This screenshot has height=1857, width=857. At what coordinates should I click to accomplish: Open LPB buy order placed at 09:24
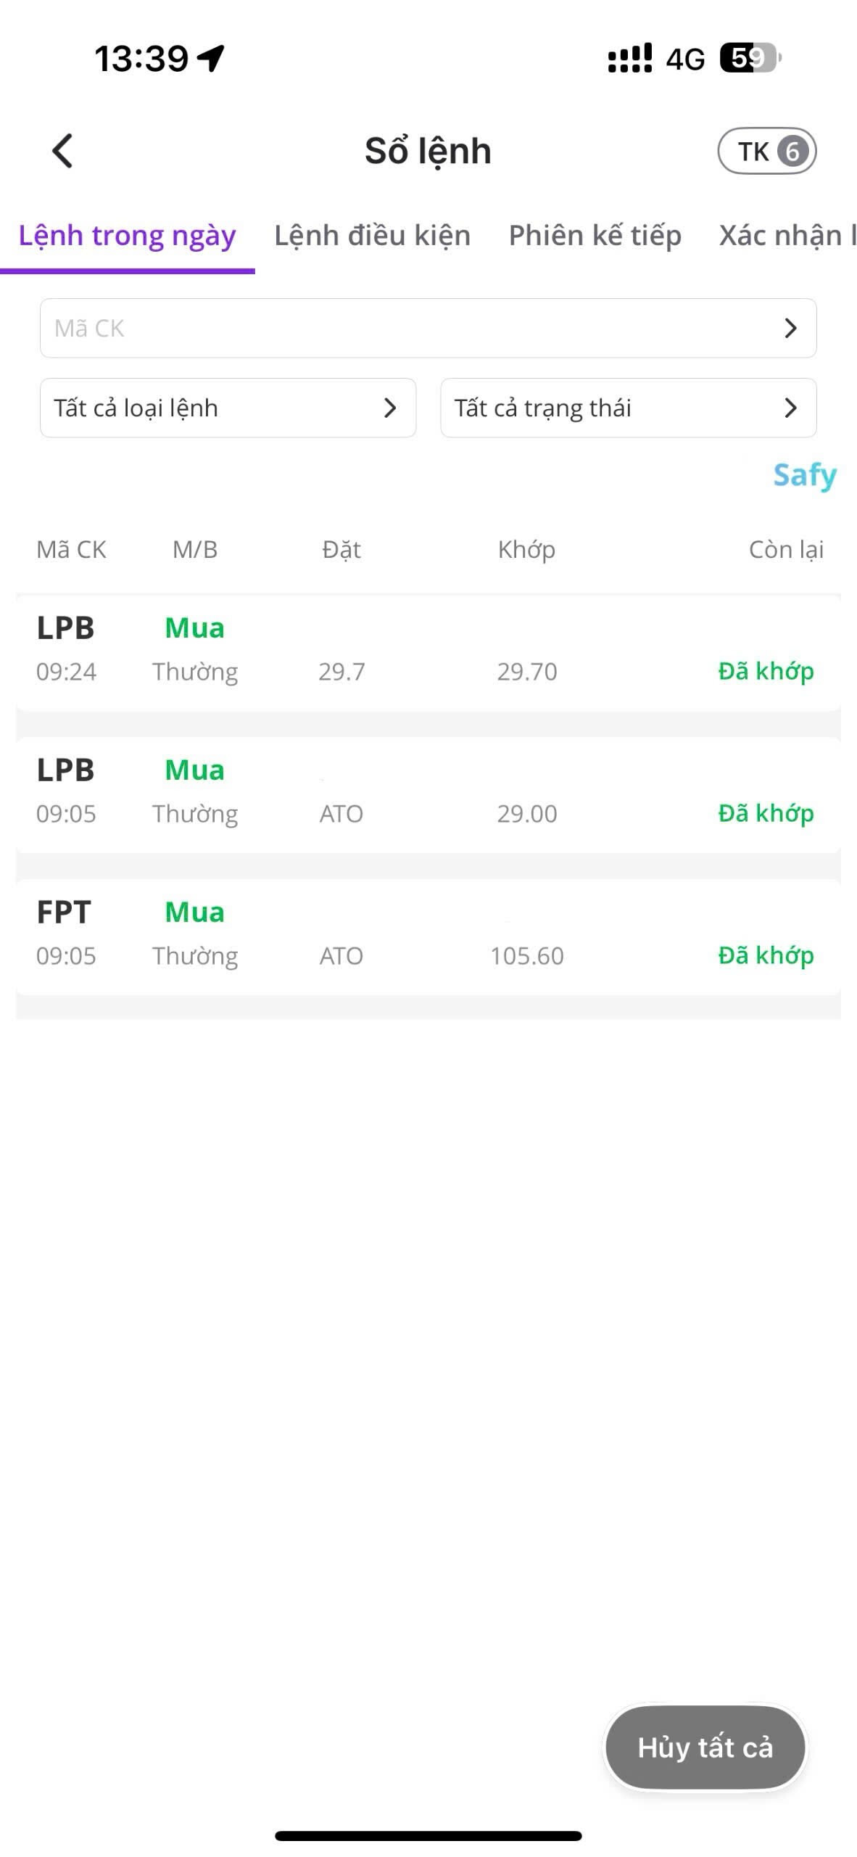pos(428,651)
